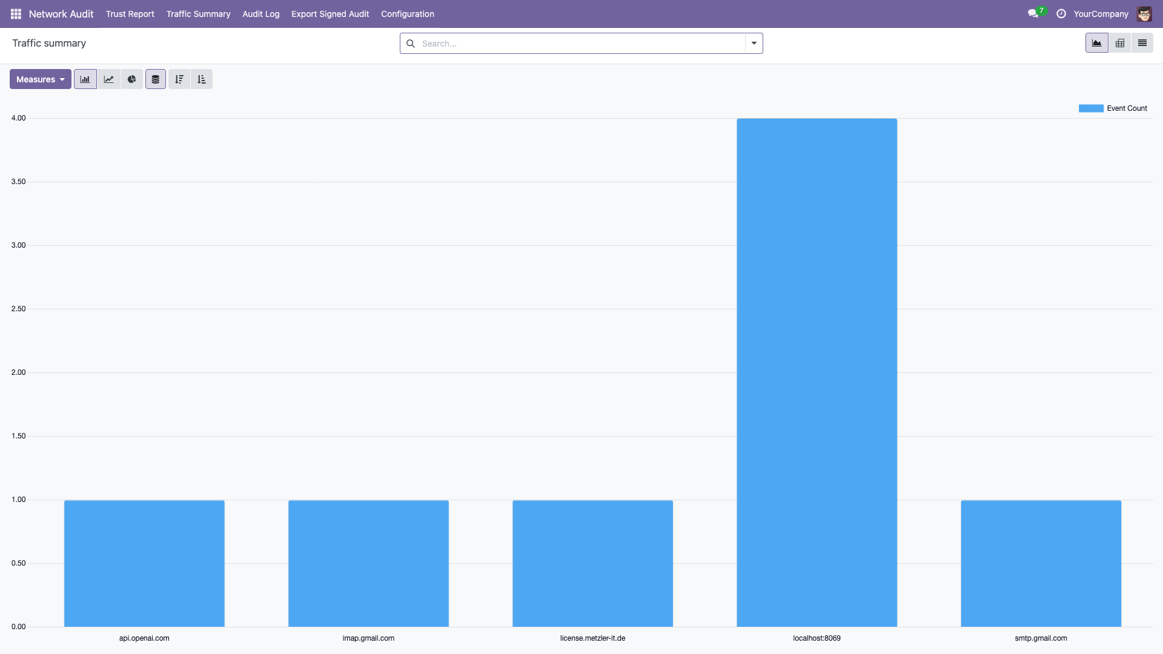
Task: Click the smtp.gmail.com axis label
Action: coord(1041,638)
